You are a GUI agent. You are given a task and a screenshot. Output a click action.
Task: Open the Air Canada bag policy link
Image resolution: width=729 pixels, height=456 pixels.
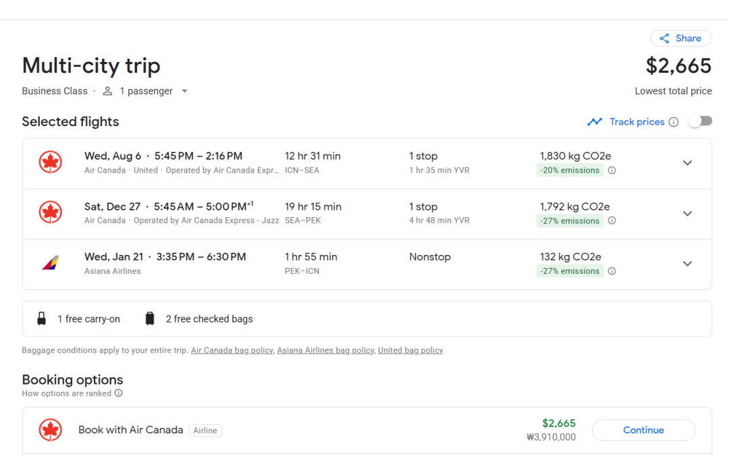pos(232,350)
